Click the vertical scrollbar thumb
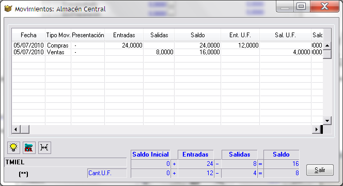This screenshot has width=343, height=186. 328,54
